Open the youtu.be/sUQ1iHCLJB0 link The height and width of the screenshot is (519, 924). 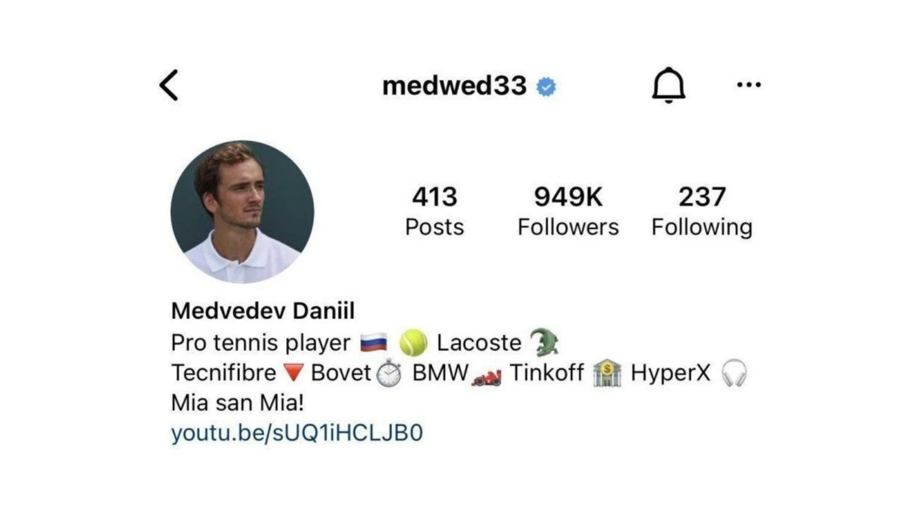click(x=297, y=433)
